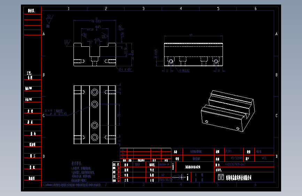Select the part name in title block center
Screen dimensions: 302x196
tap(193, 167)
